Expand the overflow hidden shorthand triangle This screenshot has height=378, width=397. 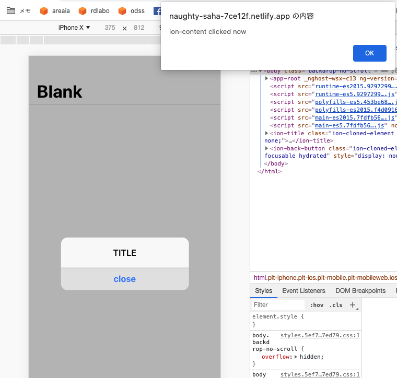[296, 357]
